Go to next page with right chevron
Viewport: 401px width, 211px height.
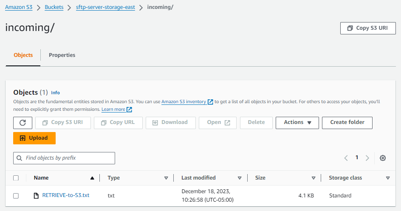tap(367, 158)
